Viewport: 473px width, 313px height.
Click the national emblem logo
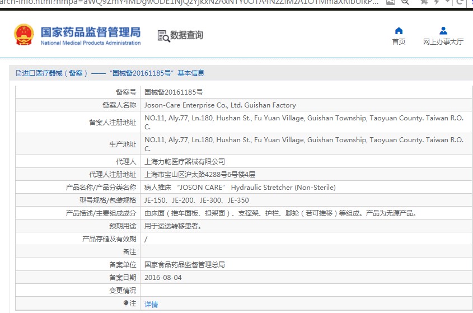coord(24,35)
